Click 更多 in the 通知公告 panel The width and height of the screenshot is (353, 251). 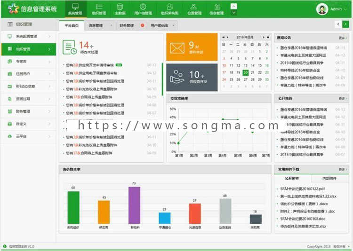click(343, 38)
